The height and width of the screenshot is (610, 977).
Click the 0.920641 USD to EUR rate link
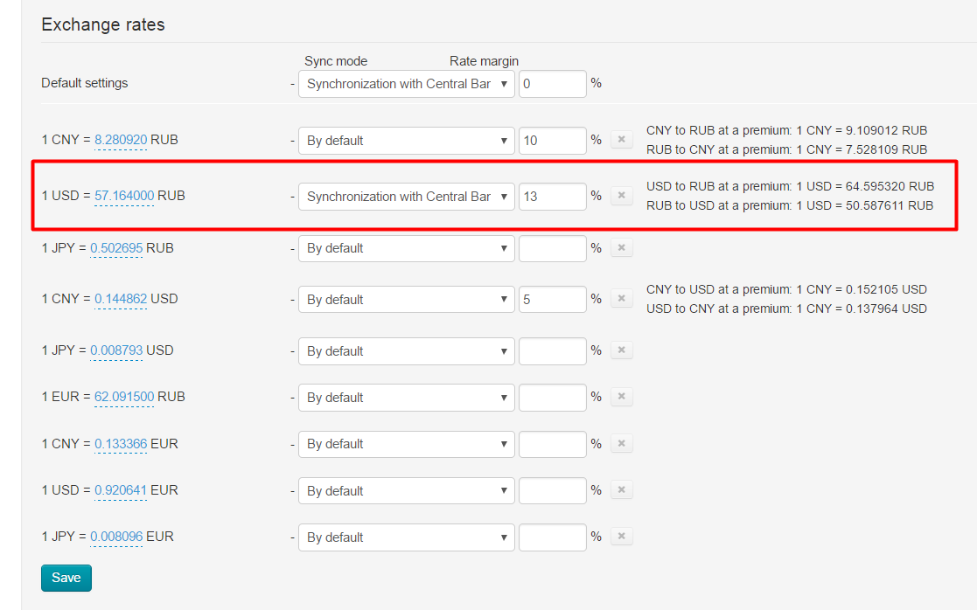(x=121, y=490)
